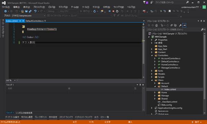The height and width of the screenshot is (124, 207).
Task: Expand the Models folder
Action: pos(152,74)
